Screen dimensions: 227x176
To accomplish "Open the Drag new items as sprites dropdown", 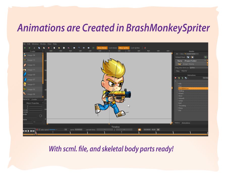I will 198,68.
